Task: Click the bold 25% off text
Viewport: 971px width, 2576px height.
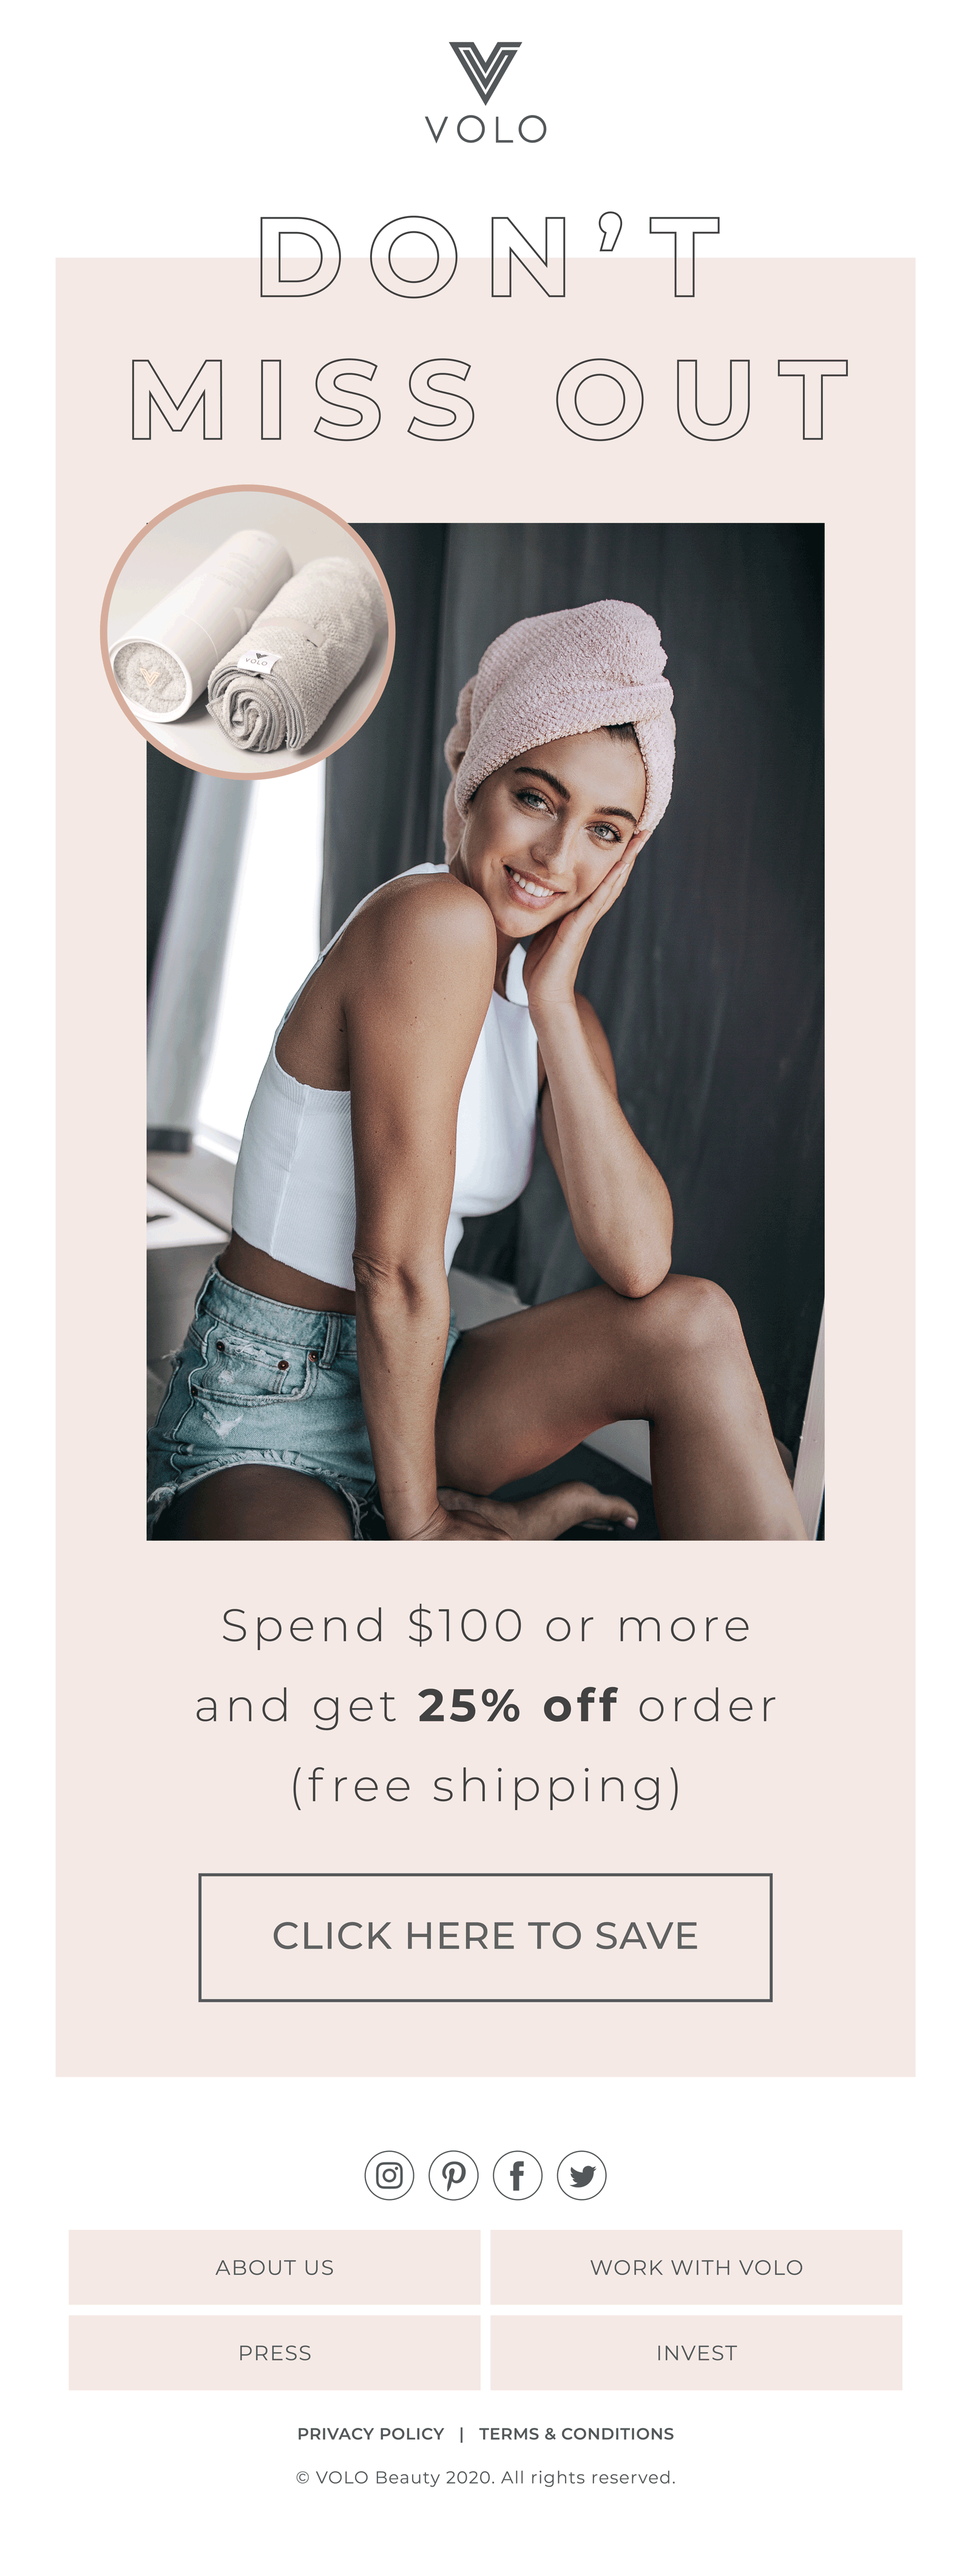Action: pyautogui.click(x=518, y=1706)
